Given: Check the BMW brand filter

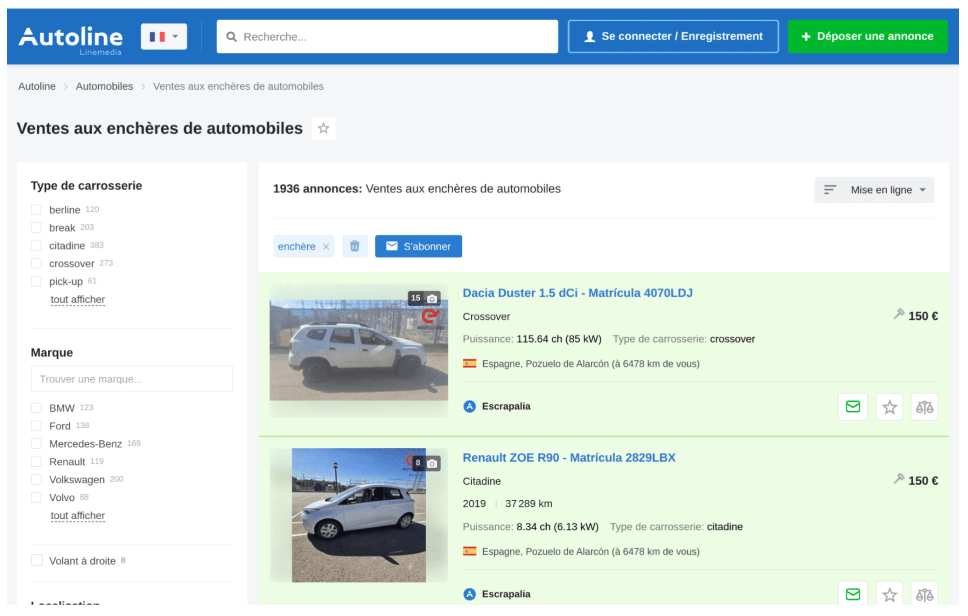Looking at the screenshot, I should coord(36,408).
